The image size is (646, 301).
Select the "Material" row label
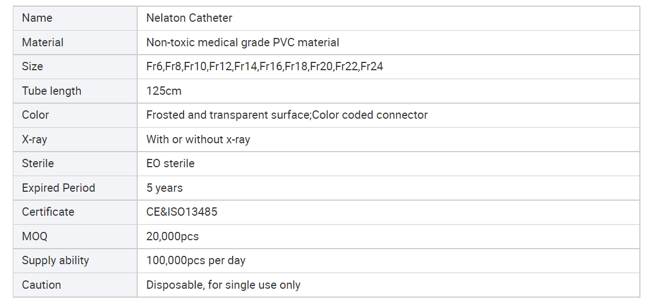42,42
